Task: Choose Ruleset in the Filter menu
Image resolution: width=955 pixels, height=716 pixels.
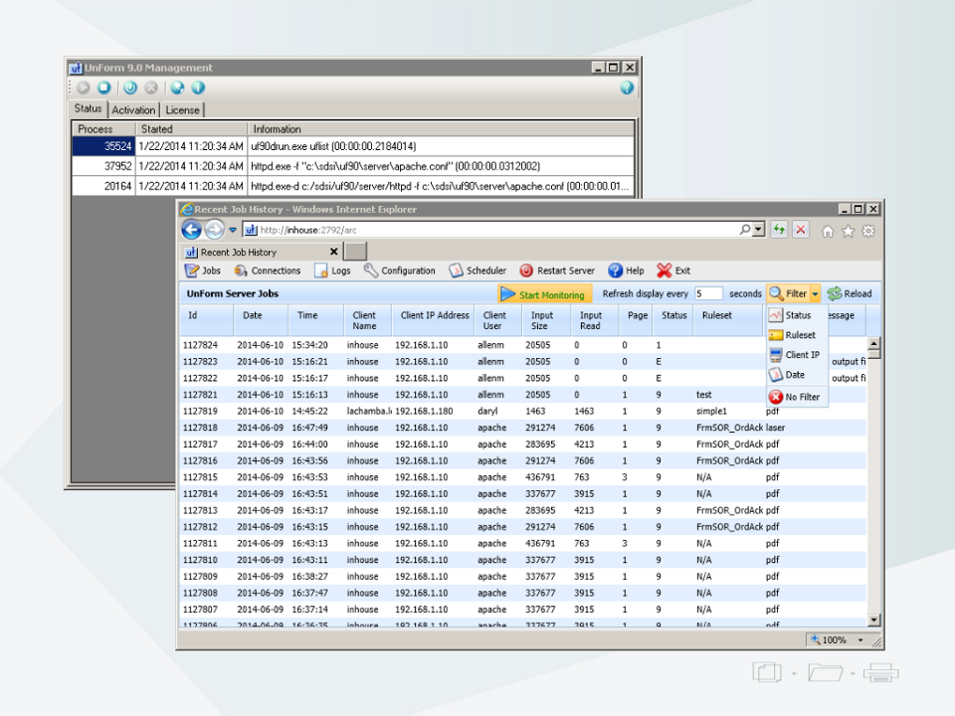Action: pos(800,335)
